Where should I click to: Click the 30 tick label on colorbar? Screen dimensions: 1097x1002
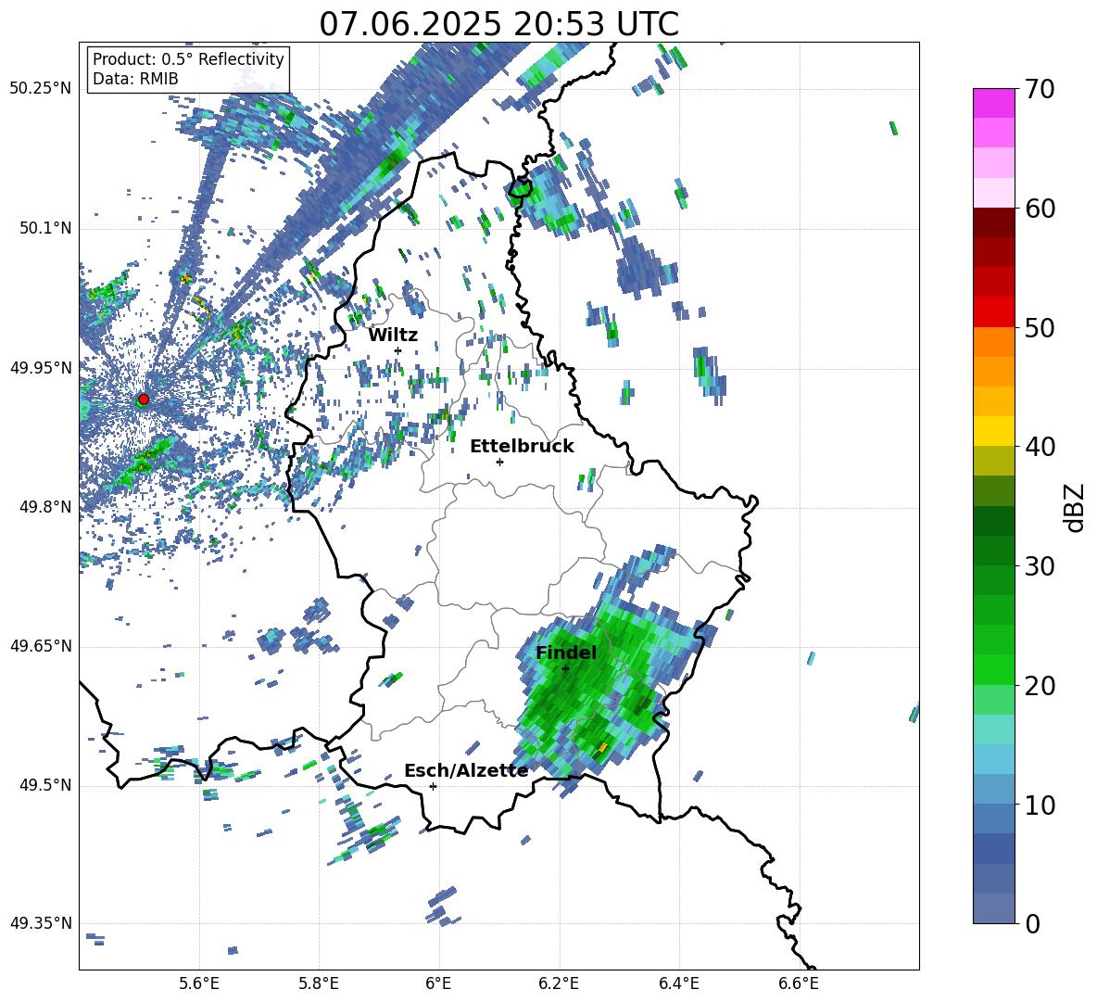[x=1040, y=566]
